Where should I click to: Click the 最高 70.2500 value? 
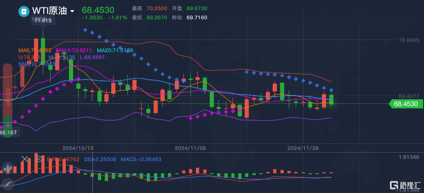point(157,9)
